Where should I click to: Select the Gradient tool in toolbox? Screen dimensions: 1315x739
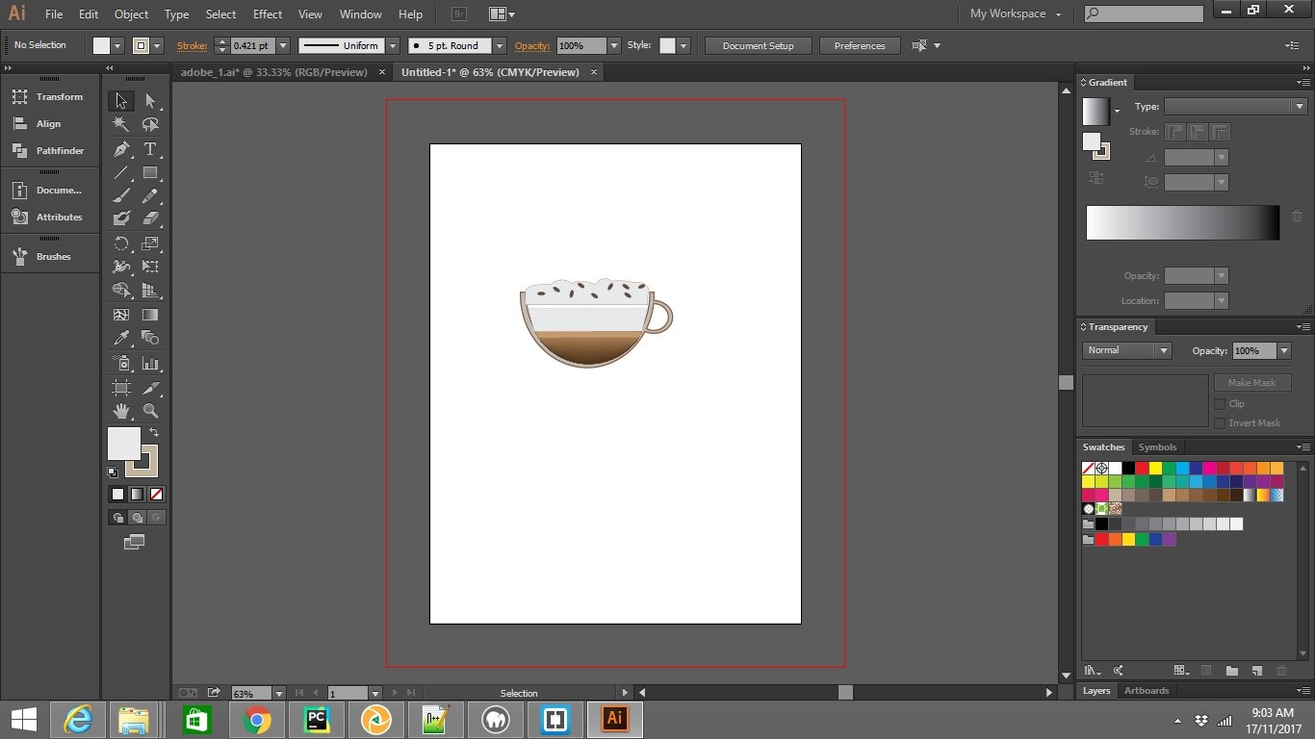tap(150, 315)
